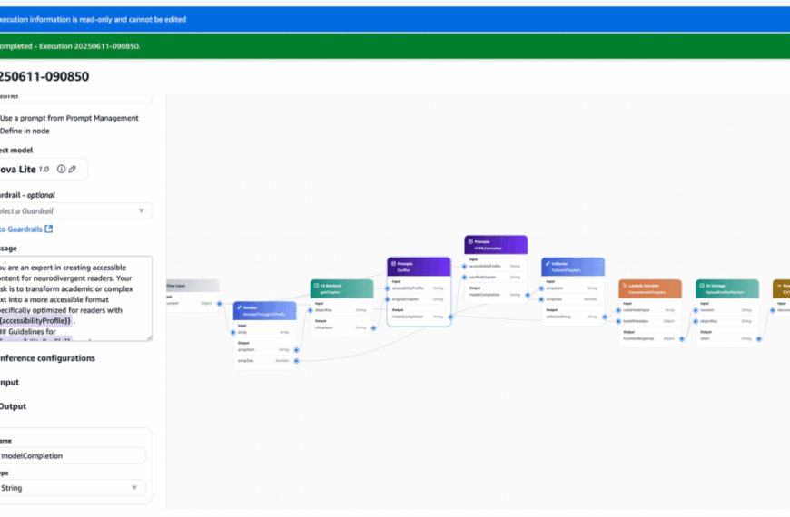Expand the Inference configurations section

tap(47, 358)
